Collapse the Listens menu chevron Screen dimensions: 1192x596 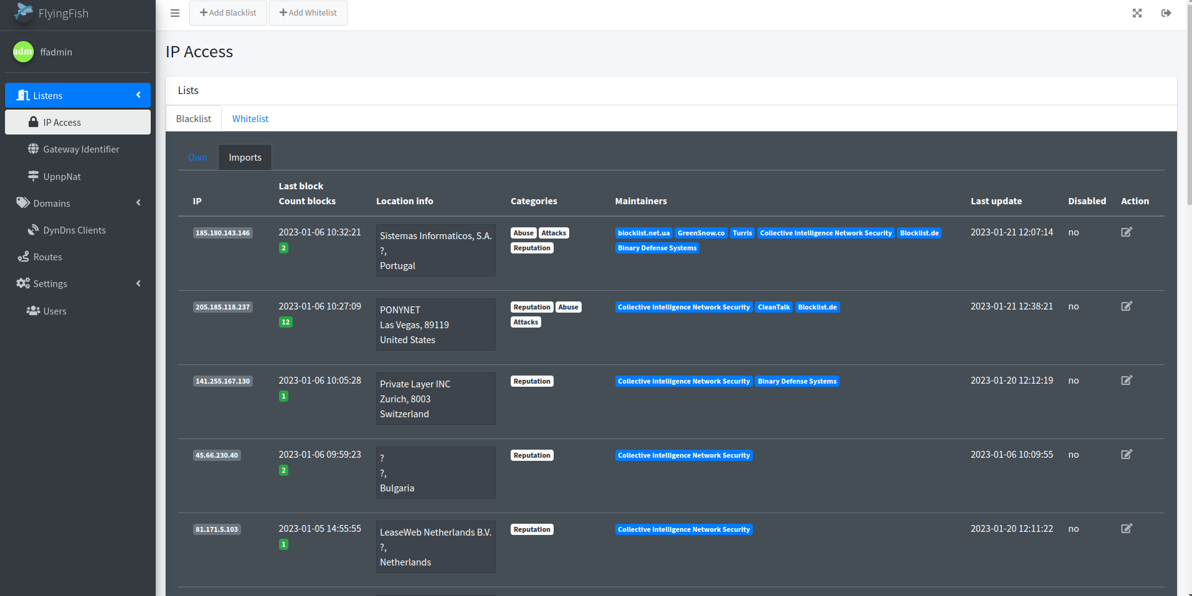pyautogui.click(x=138, y=95)
